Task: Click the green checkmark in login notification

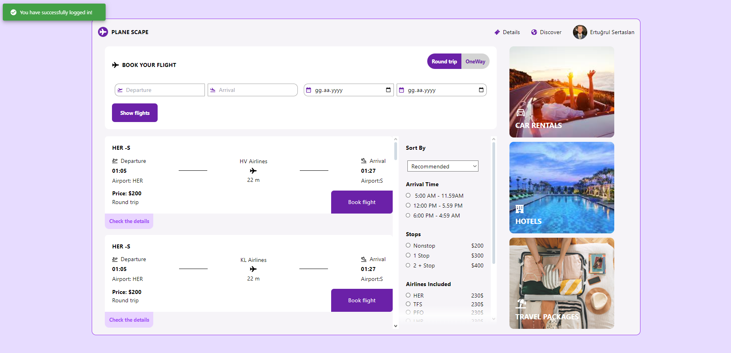Action: click(14, 12)
